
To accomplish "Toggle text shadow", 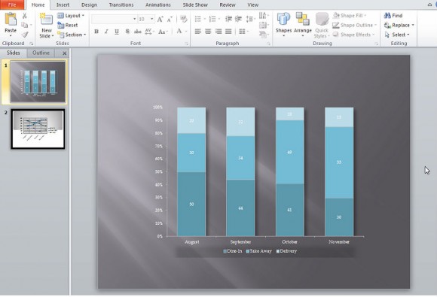I will 127,32.
